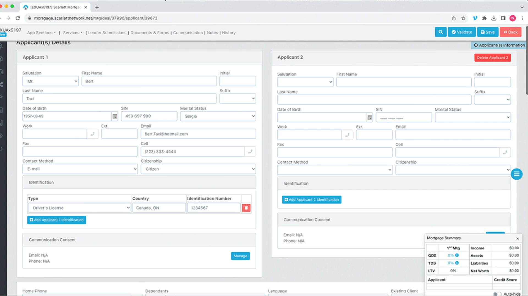The image size is (528, 296).
Task: Open Applicant 1 Date of Birth calendar picker
Action: click(115, 116)
